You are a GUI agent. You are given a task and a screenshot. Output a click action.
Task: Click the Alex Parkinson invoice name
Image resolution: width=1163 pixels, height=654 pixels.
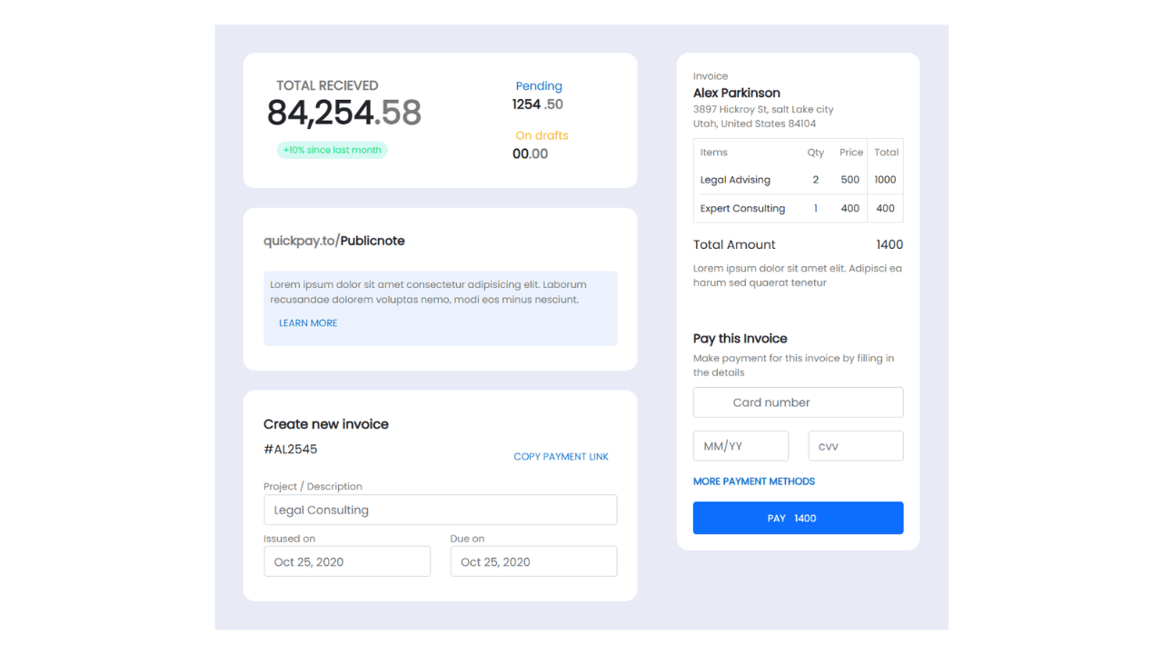pyautogui.click(x=736, y=92)
